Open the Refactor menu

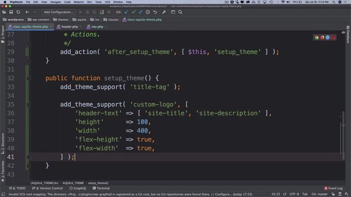79,2
